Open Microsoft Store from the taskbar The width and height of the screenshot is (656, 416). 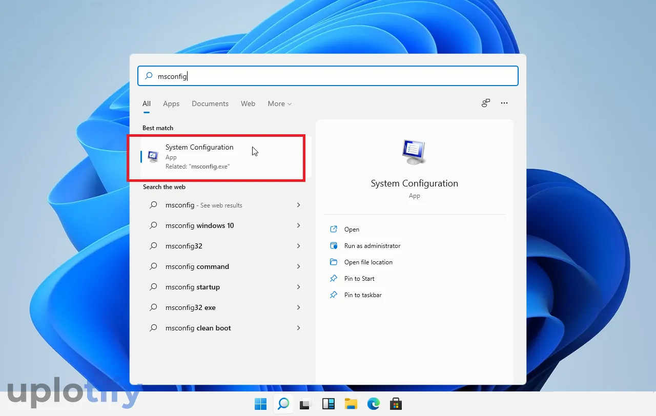[396, 404]
